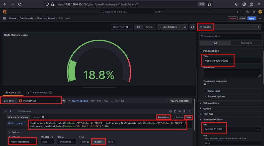Grab the query A reorder handle
Screen dimensions: 264x146
pos(190,111)
